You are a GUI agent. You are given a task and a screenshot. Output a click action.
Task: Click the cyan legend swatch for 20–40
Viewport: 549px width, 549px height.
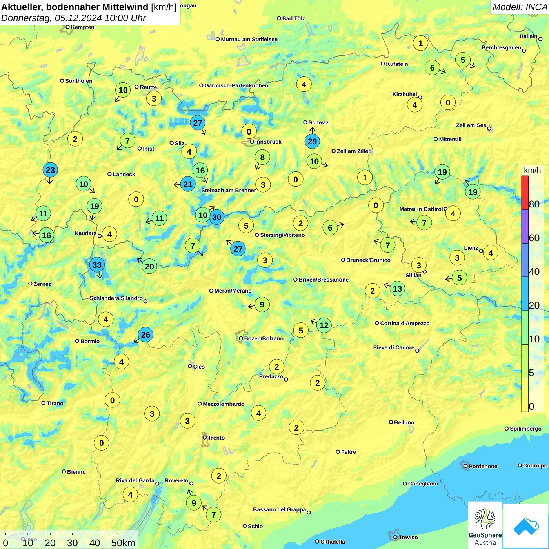pos(525,294)
